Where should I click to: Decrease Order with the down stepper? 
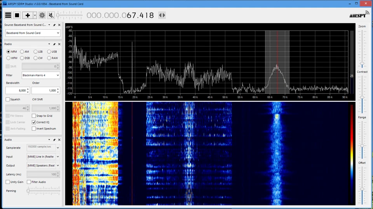[x=58, y=92]
